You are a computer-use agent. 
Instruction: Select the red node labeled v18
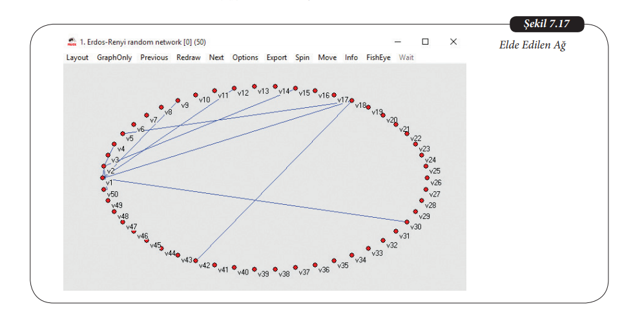pyautogui.click(x=352, y=100)
